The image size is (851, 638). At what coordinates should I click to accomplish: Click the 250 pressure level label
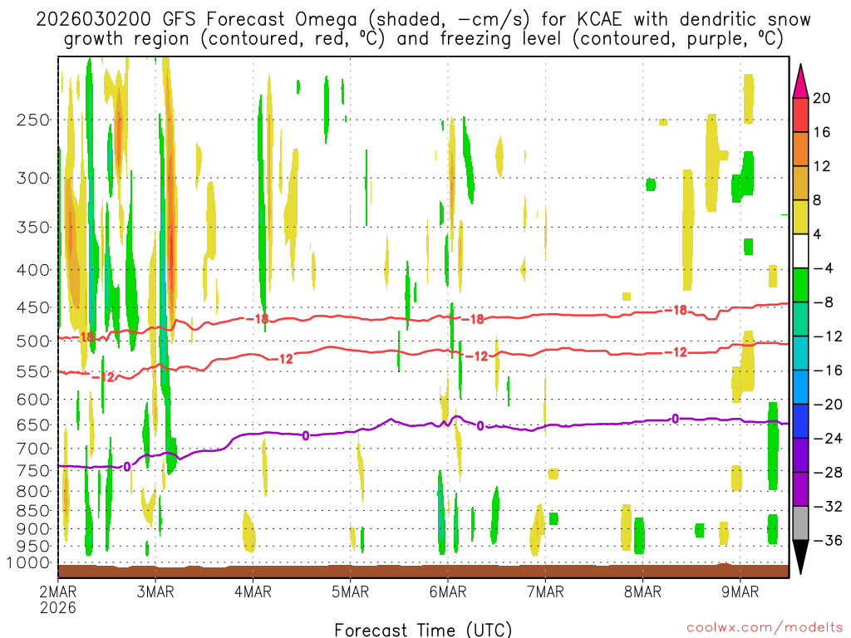tap(33, 120)
